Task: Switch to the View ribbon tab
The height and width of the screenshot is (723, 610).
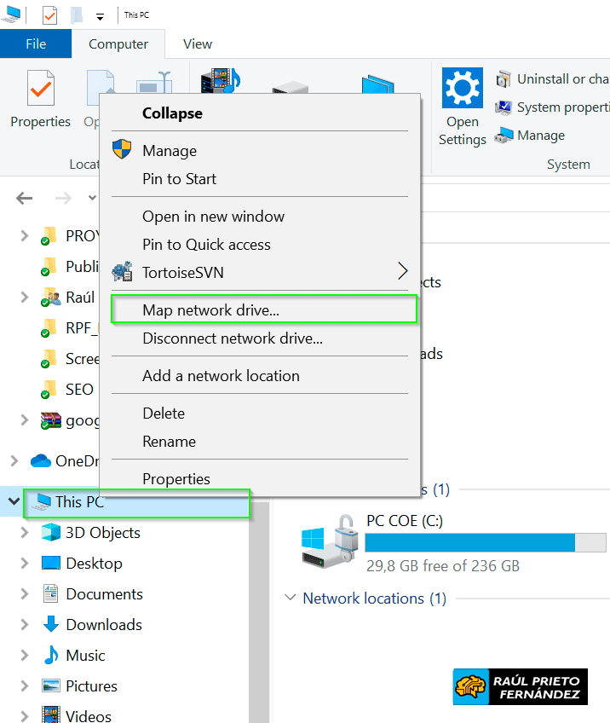Action: point(198,44)
